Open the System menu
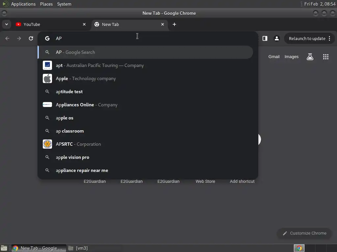The width and height of the screenshot is (337, 252). click(x=64, y=4)
